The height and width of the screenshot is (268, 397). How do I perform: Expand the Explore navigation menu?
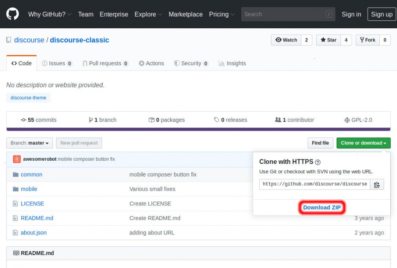tap(148, 14)
